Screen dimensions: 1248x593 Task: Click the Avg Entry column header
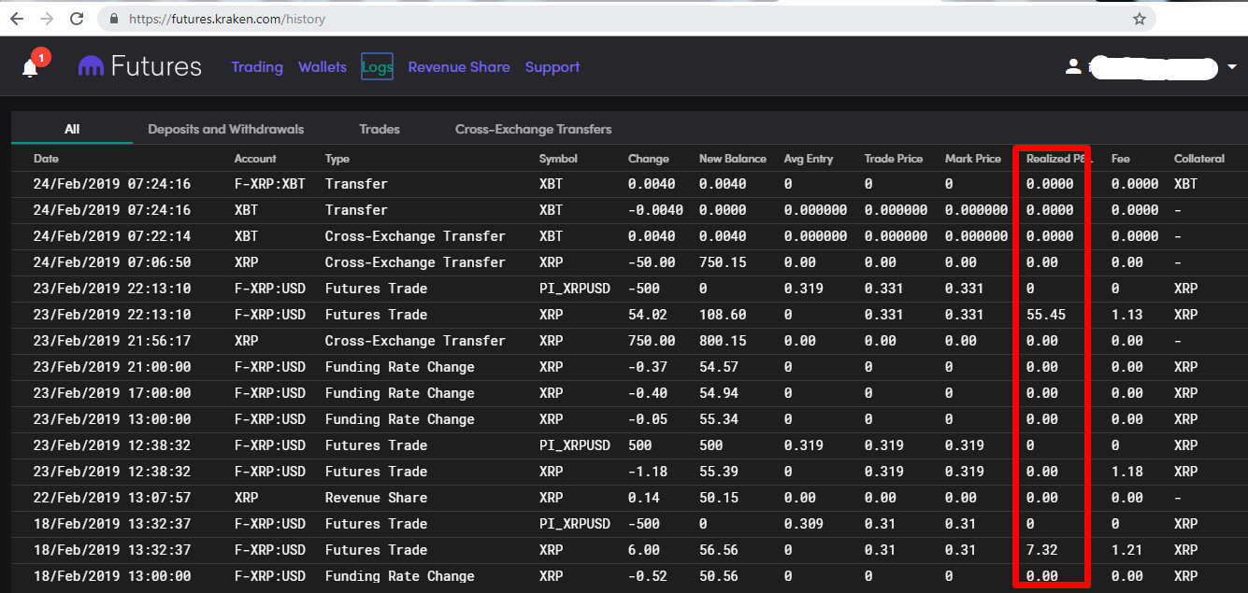(809, 159)
